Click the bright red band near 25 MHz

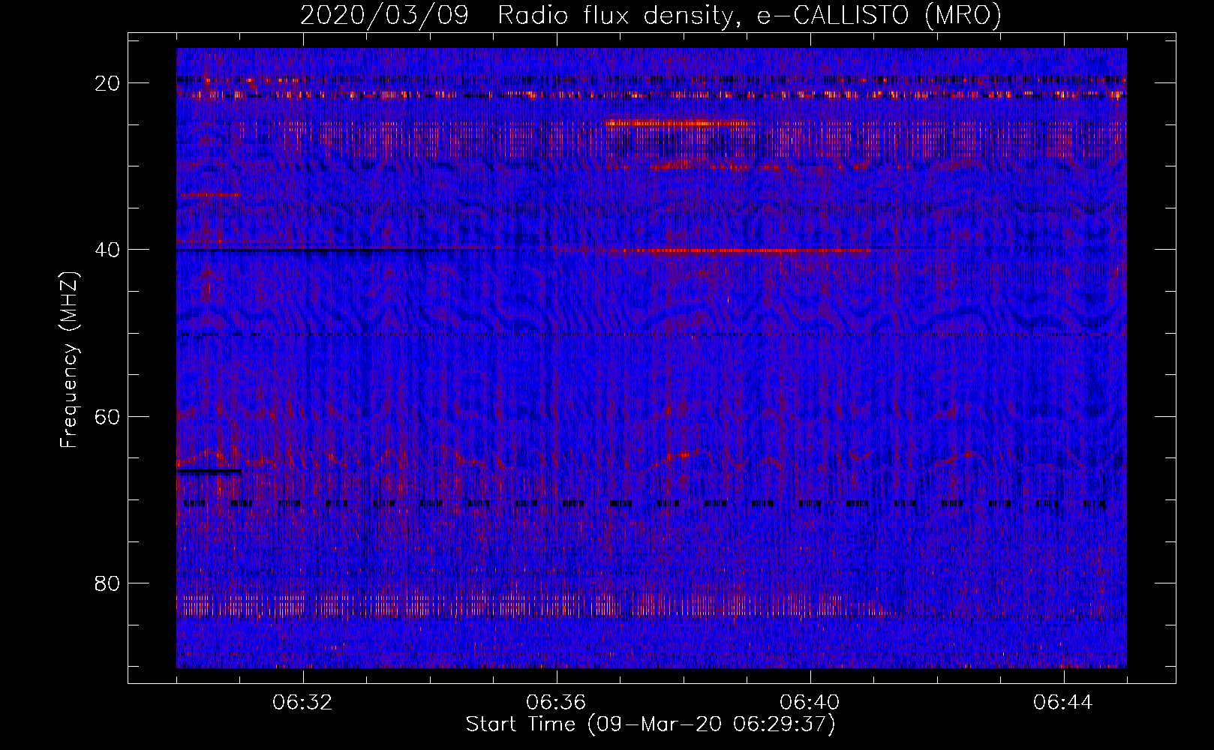tap(679, 122)
